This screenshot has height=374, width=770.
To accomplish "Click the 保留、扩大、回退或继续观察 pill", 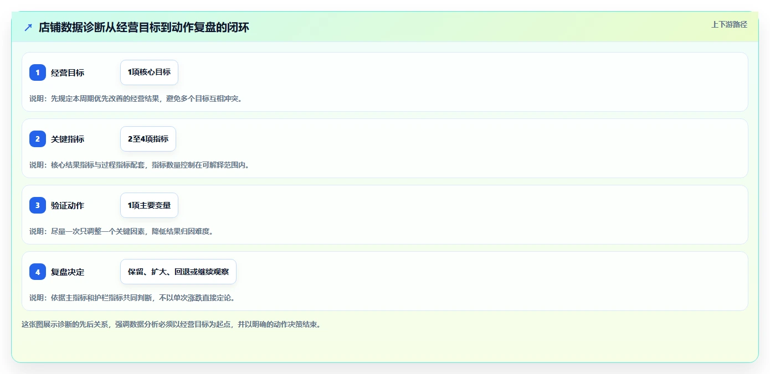I will [178, 272].
